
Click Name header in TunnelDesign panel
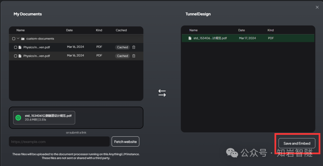click(x=194, y=30)
